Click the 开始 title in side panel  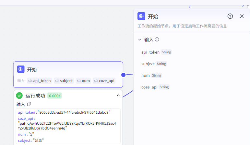[x=153, y=16]
